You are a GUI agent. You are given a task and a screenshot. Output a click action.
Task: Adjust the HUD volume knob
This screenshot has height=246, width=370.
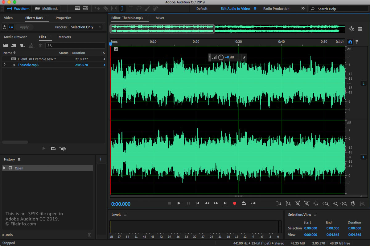pos(221,58)
